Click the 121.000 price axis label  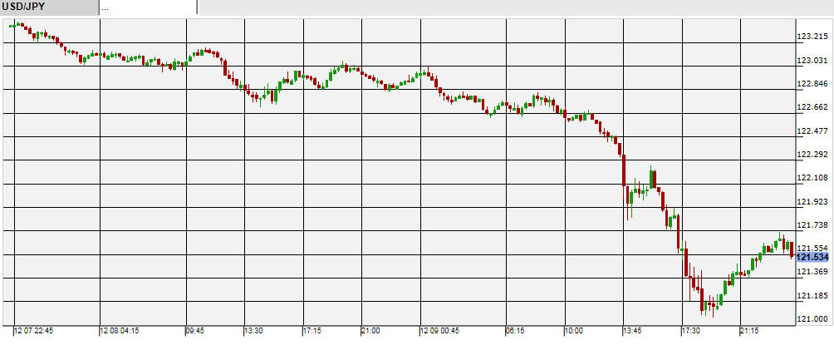(x=813, y=319)
